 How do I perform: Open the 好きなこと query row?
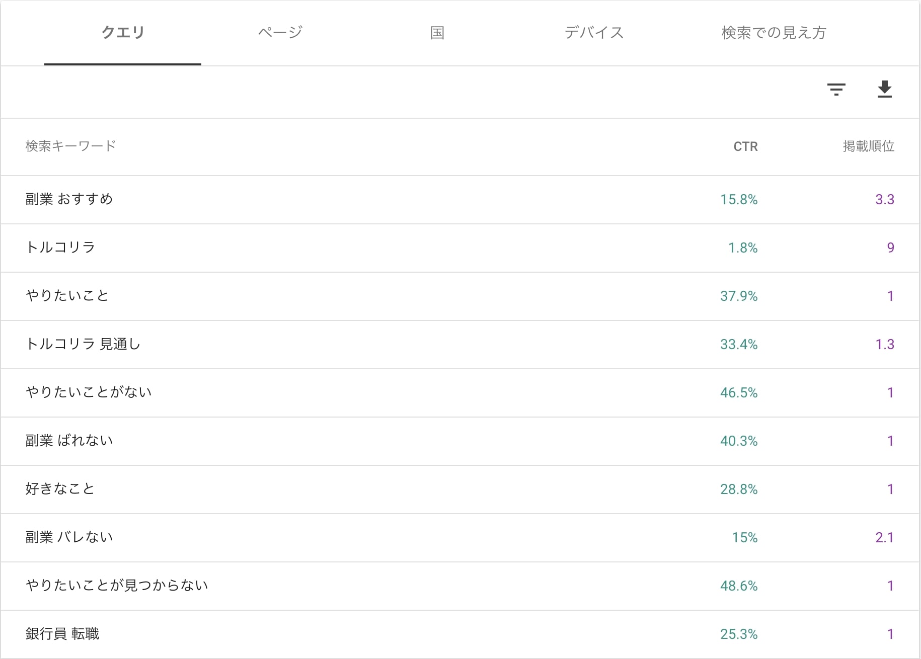[60, 489]
